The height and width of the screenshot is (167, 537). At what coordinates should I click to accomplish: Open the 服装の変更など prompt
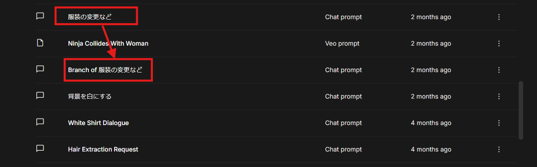point(90,17)
